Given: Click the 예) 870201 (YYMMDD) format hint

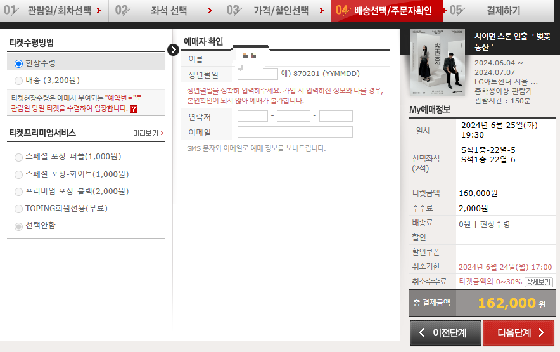Looking at the screenshot, I should click(320, 74).
